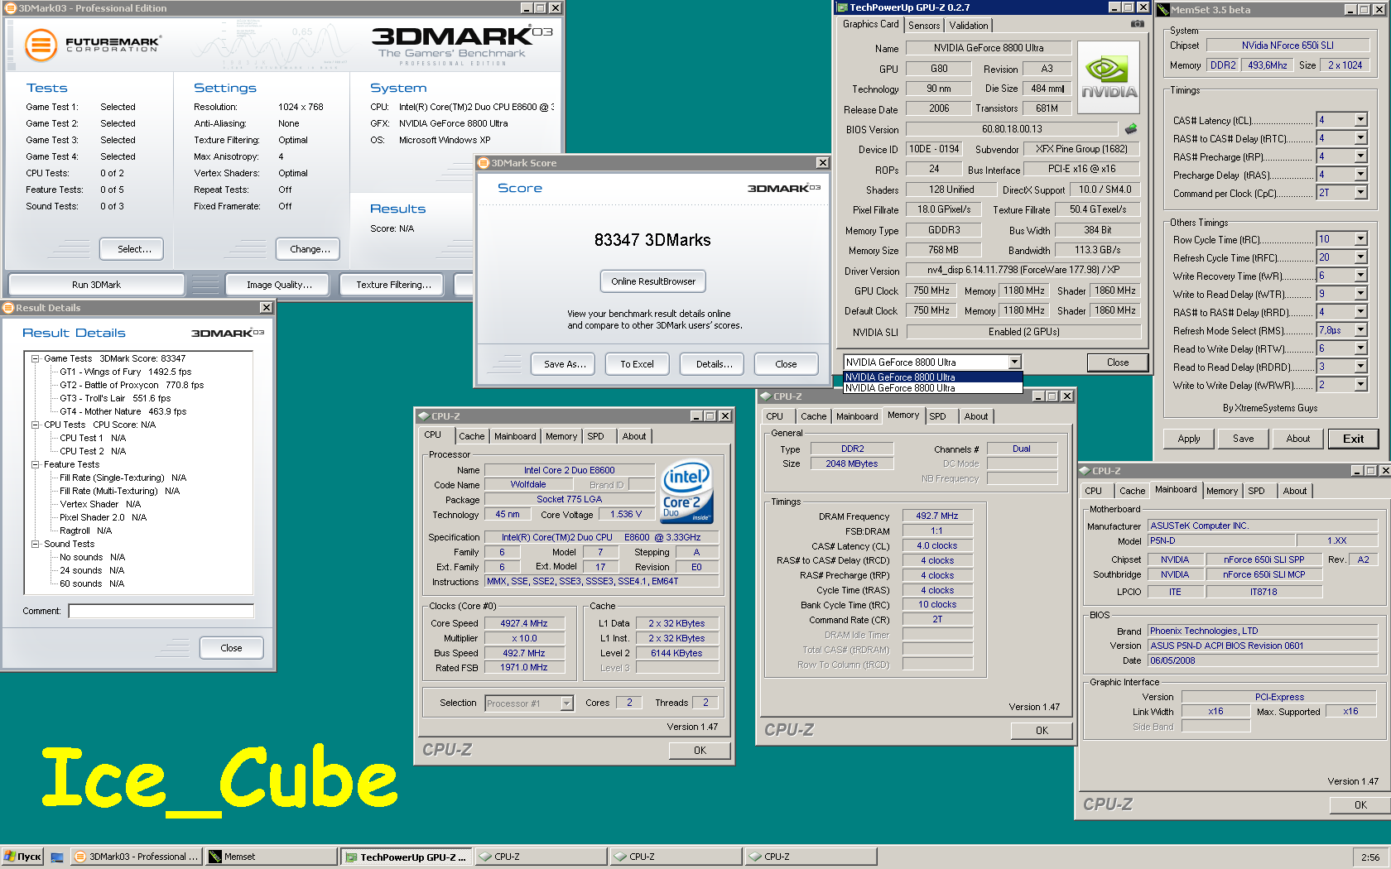Image resolution: width=1391 pixels, height=869 pixels.
Task: Open Read to Write Delay (tRTW) dropdown
Action: (1360, 348)
